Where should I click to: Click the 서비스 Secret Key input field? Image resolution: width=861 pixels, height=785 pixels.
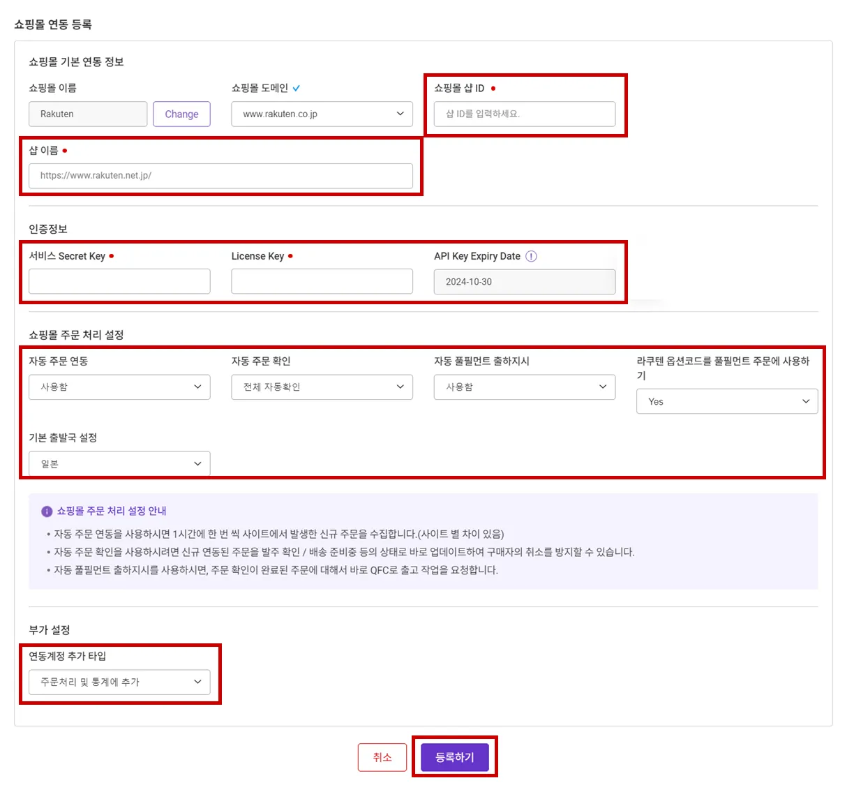119,281
